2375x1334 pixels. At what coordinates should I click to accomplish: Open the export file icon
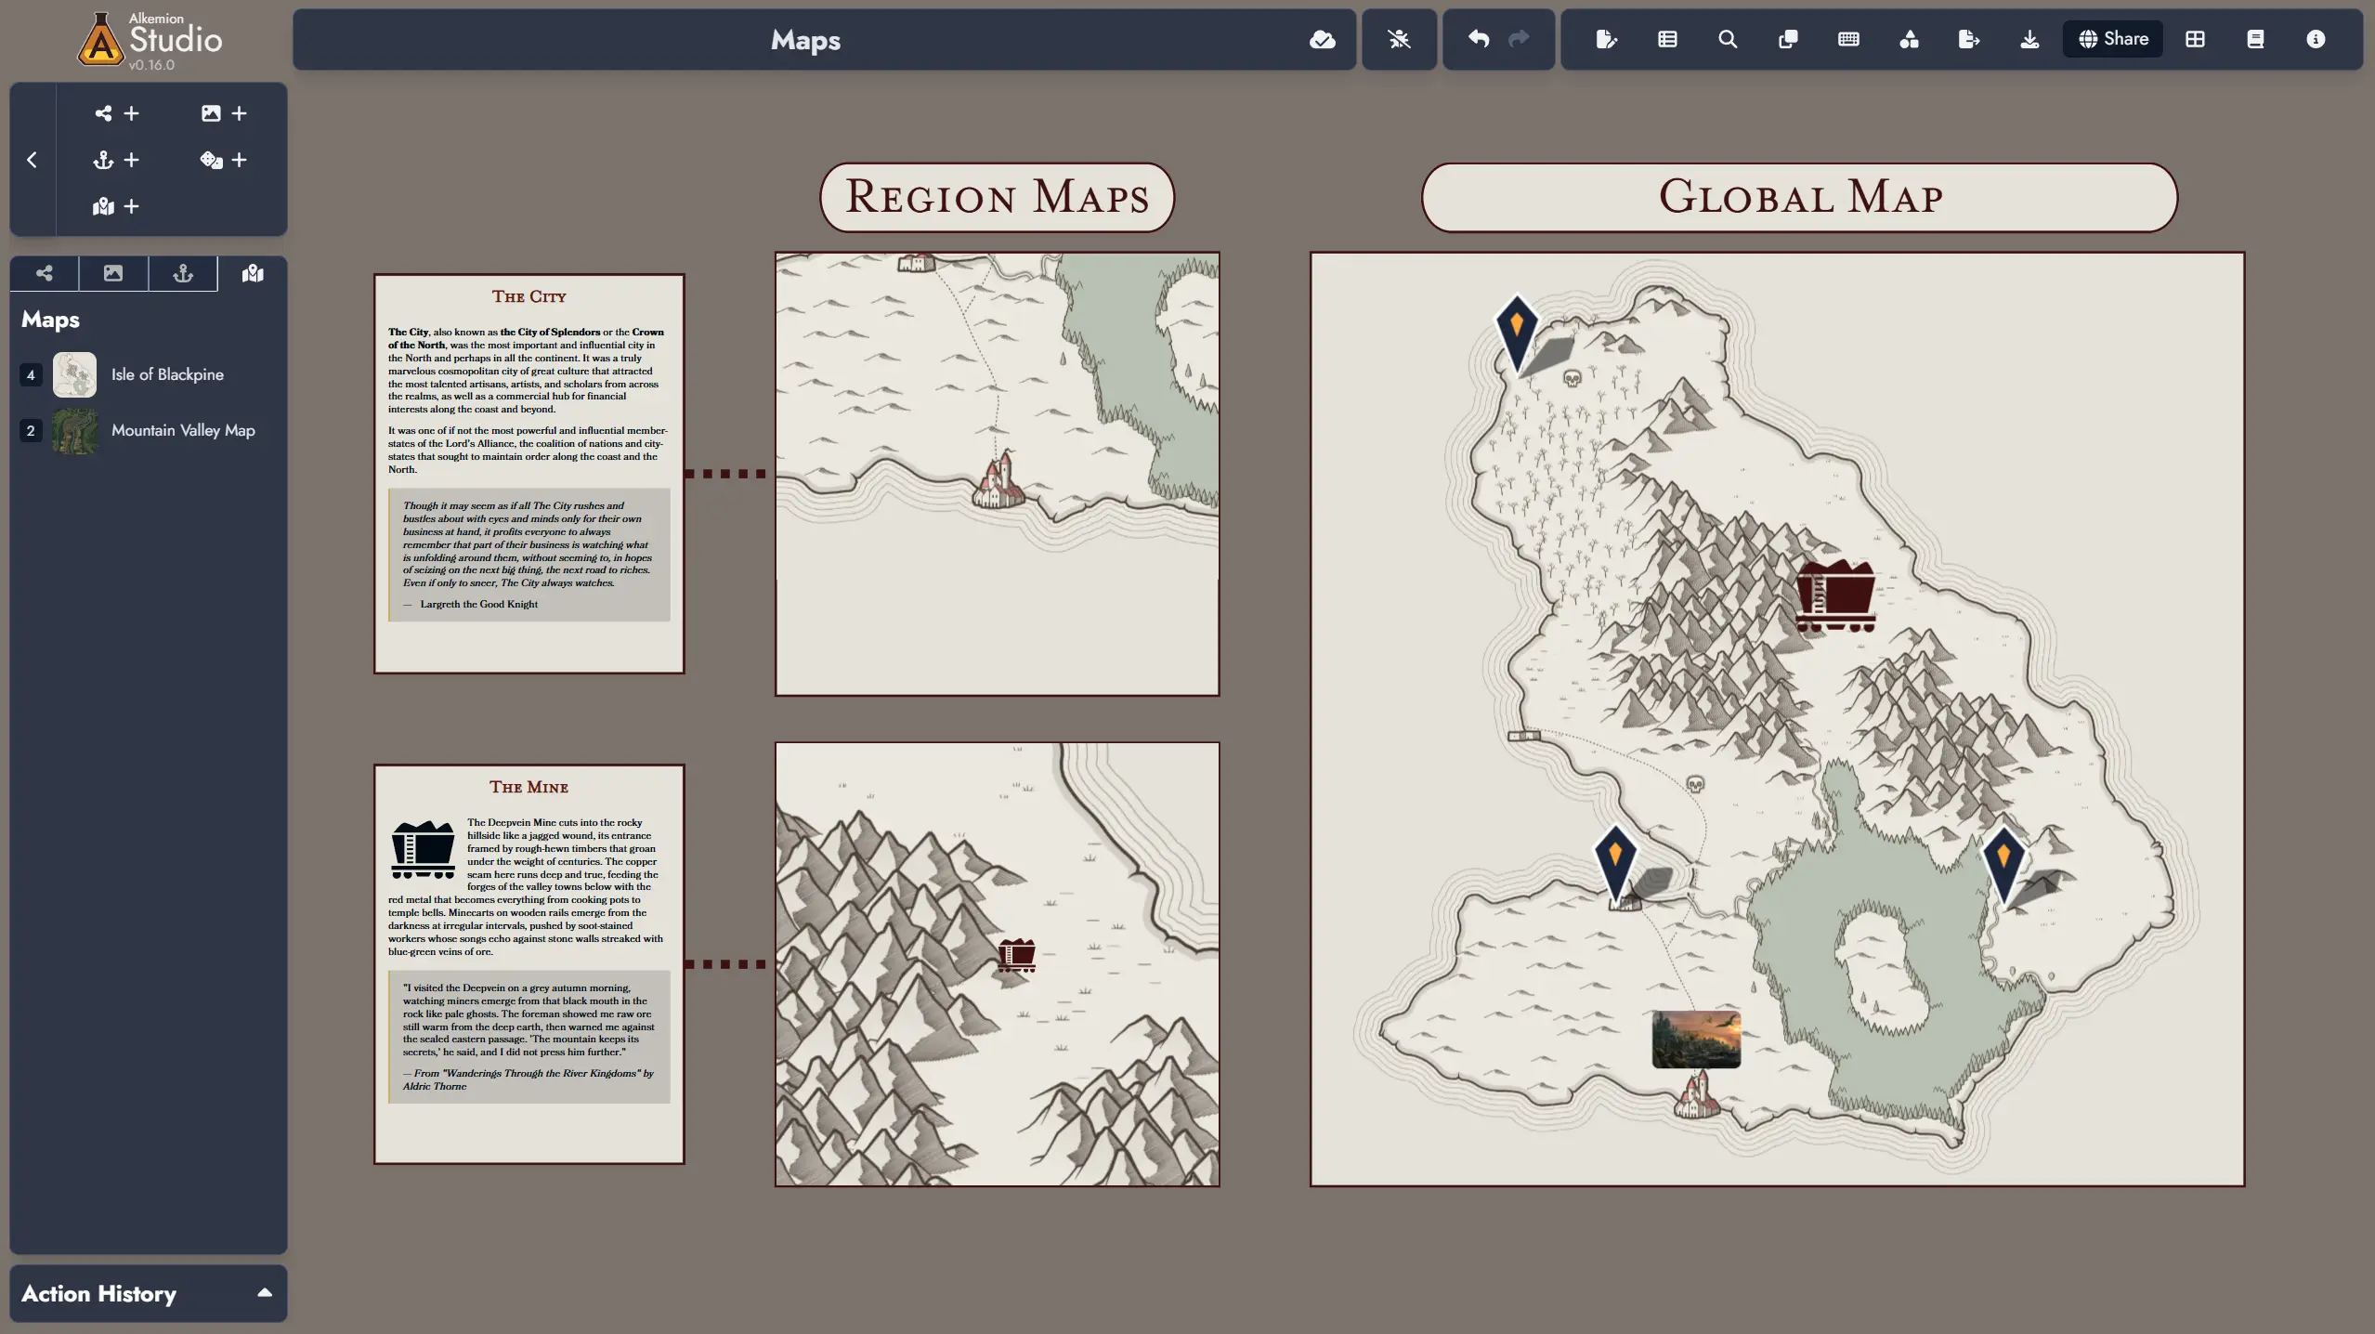point(1967,39)
